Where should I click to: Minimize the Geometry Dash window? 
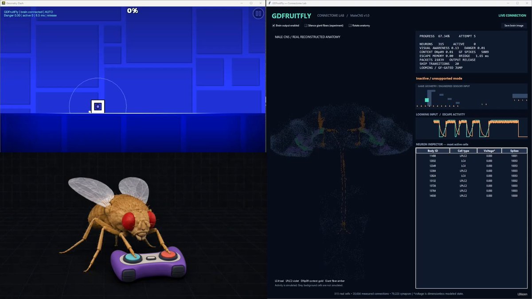[242, 3]
